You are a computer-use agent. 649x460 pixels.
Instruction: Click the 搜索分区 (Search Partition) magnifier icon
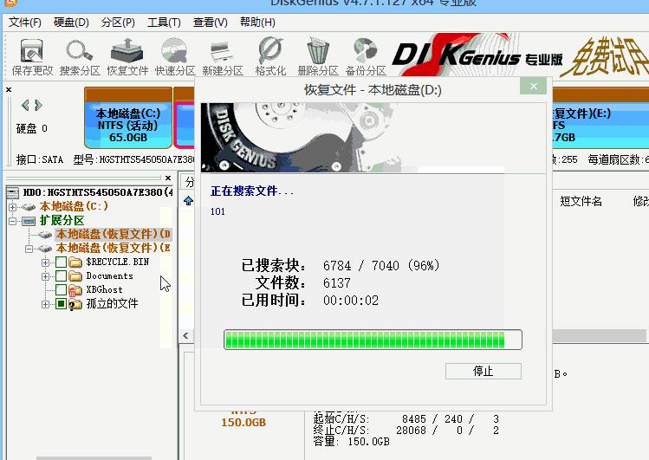pos(80,56)
